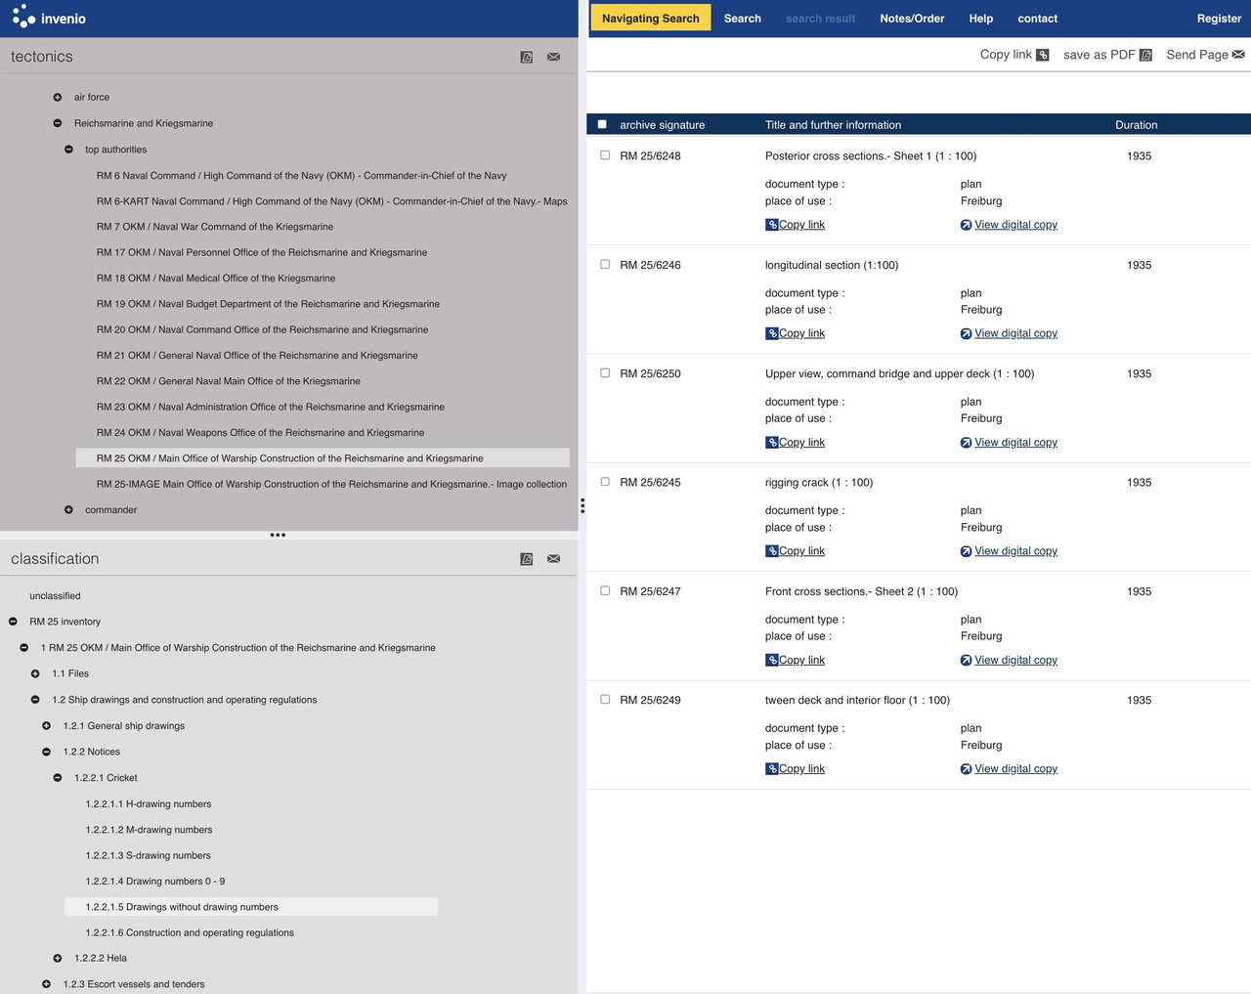
Task: Click View digital copy for Posterior cross sections
Action: click(x=1015, y=225)
